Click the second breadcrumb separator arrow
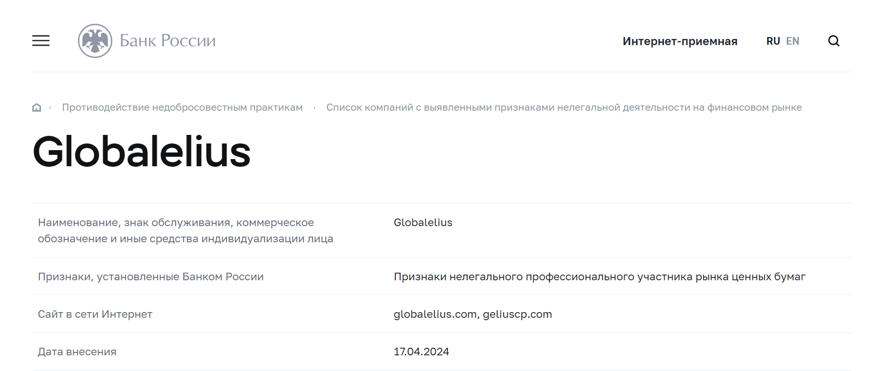 click(314, 108)
